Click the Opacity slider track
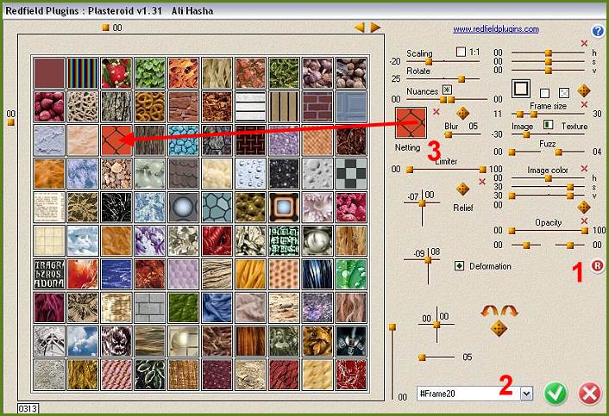This screenshot has width=609, height=416. tap(543, 231)
